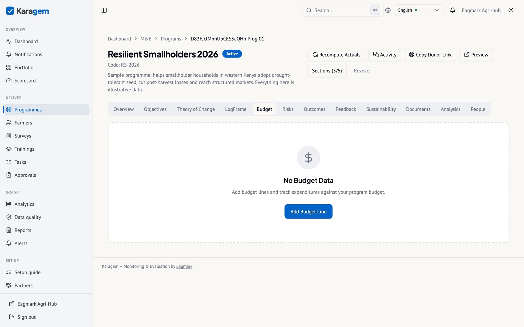Switch to the Overview tab

click(124, 109)
